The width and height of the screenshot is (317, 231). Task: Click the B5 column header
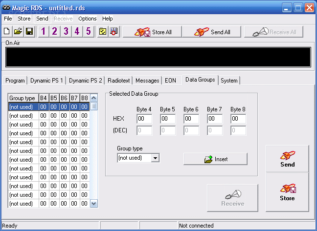(54, 98)
